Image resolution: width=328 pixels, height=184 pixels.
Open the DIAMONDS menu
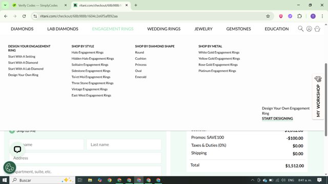[22, 29]
